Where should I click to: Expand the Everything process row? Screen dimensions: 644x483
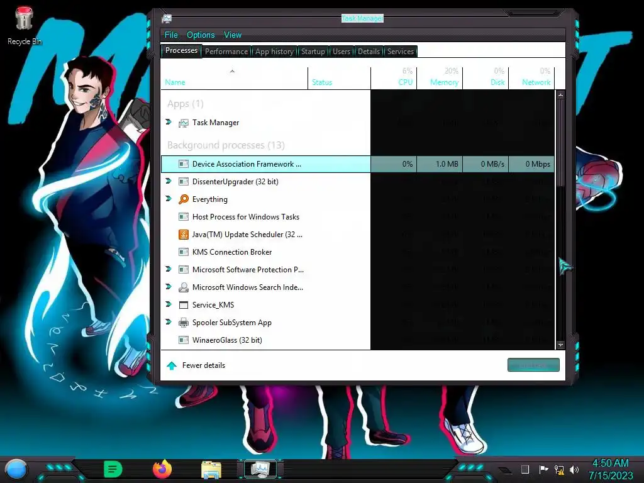point(169,199)
